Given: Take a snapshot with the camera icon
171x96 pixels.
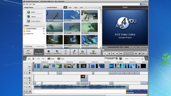Looking at the screenshot, I should 140,54.
